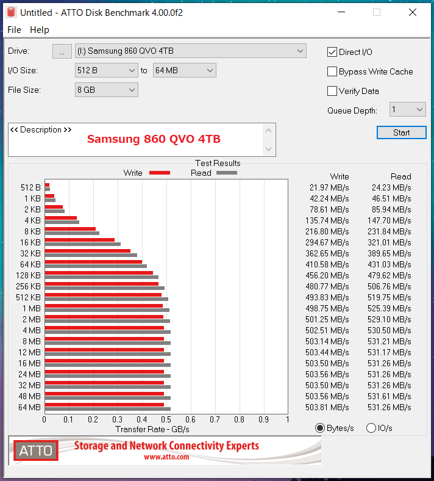Click the 503.14 MB/s write result

click(327, 341)
